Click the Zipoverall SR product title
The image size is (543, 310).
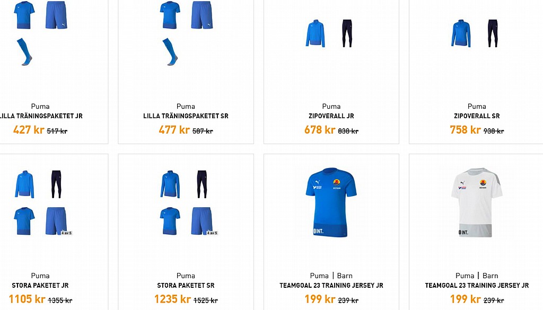[x=477, y=116]
